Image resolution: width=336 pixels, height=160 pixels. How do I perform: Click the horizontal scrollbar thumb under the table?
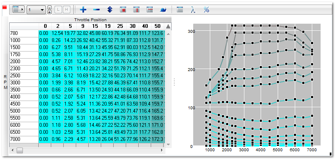pyautogui.click(x=20, y=150)
